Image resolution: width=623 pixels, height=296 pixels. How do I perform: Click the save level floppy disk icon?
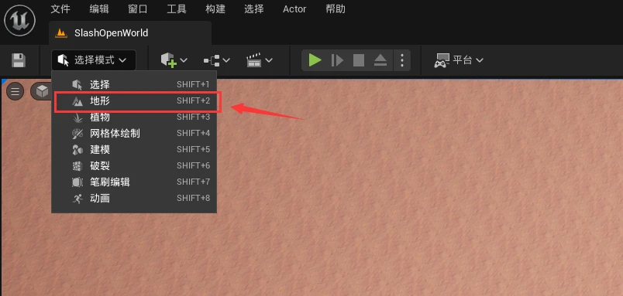tap(19, 60)
